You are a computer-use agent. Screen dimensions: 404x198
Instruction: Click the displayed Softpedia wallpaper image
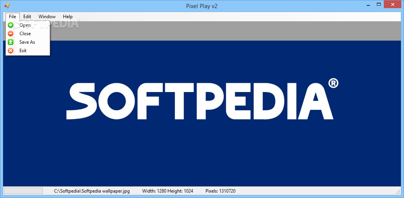pyautogui.click(x=202, y=113)
